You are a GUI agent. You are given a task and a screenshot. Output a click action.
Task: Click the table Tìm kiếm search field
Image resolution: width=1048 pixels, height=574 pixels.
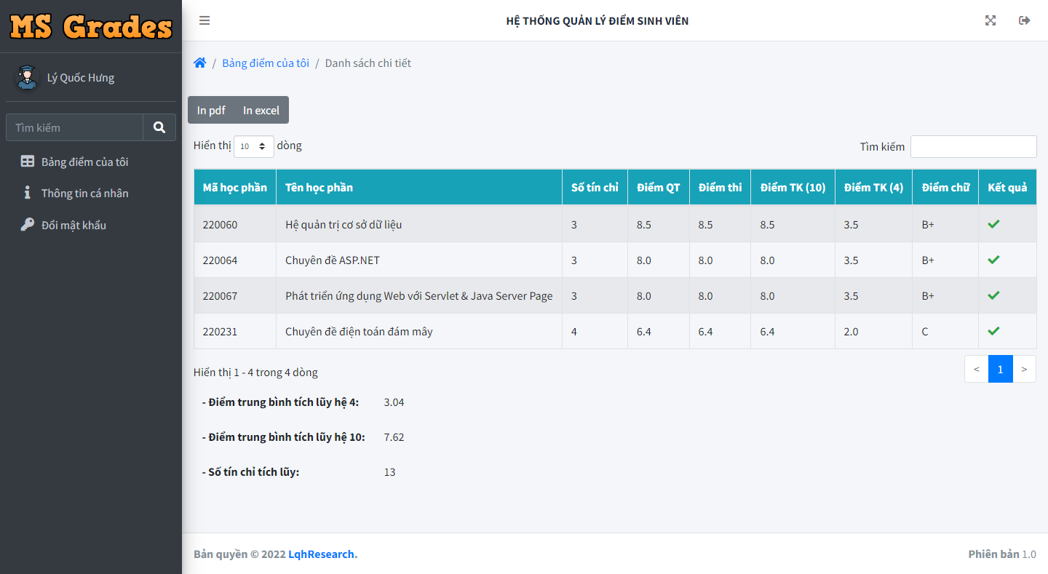point(974,146)
